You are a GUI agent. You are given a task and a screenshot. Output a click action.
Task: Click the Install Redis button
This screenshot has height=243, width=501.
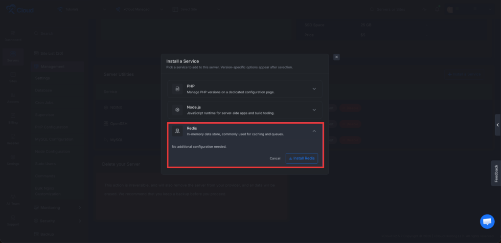coord(302,158)
